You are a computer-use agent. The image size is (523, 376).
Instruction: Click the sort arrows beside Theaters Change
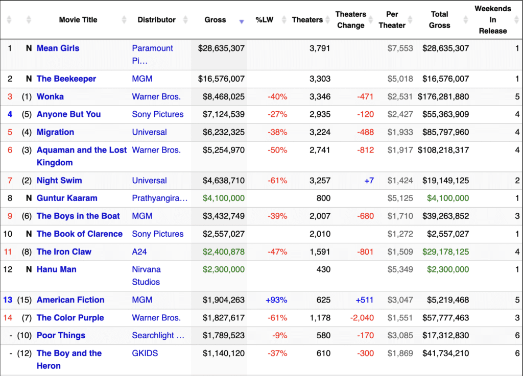(x=371, y=20)
